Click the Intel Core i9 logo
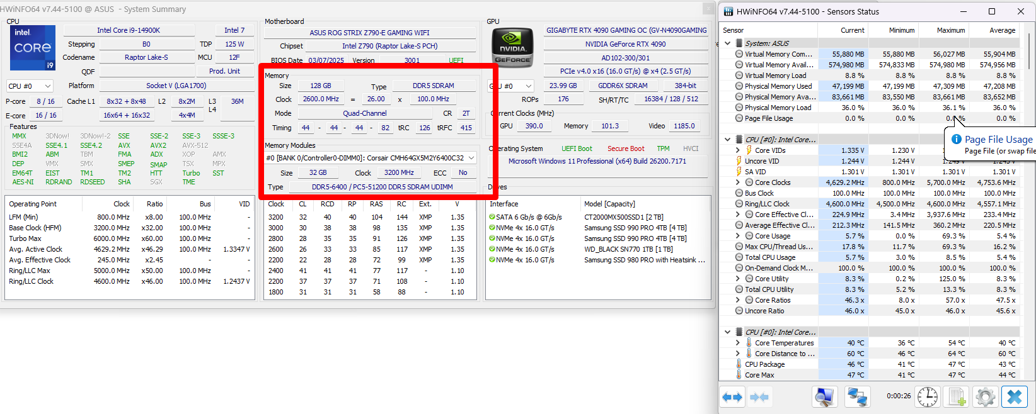Image resolution: width=1036 pixels, height=414 pixels. tap(33, 48)
